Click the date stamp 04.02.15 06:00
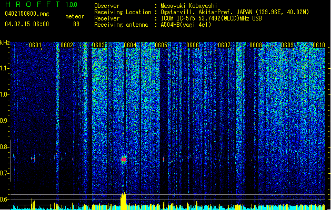 coord(27,24)
